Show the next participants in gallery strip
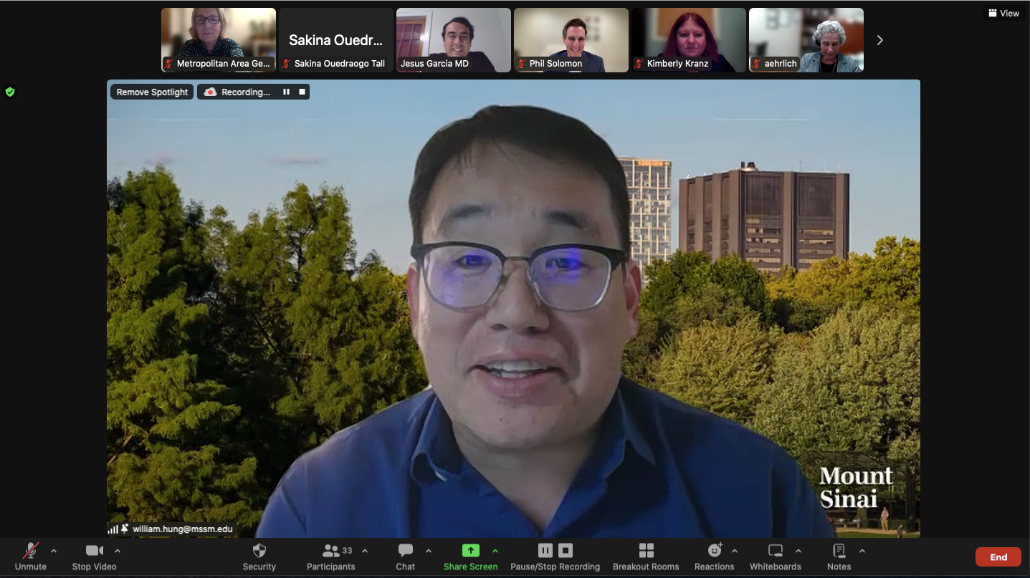Screen dimensions: 1030x578 coord(880,40)
